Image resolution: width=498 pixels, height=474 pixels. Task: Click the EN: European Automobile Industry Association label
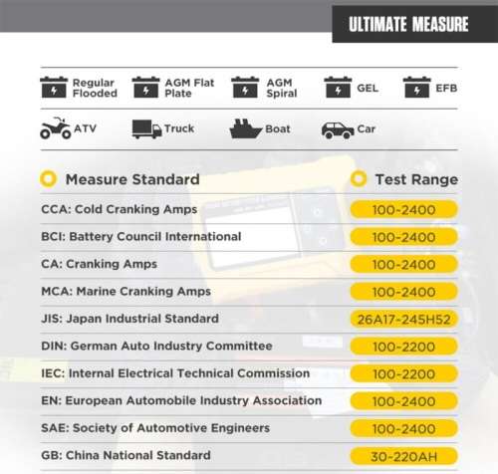point(181,400)
